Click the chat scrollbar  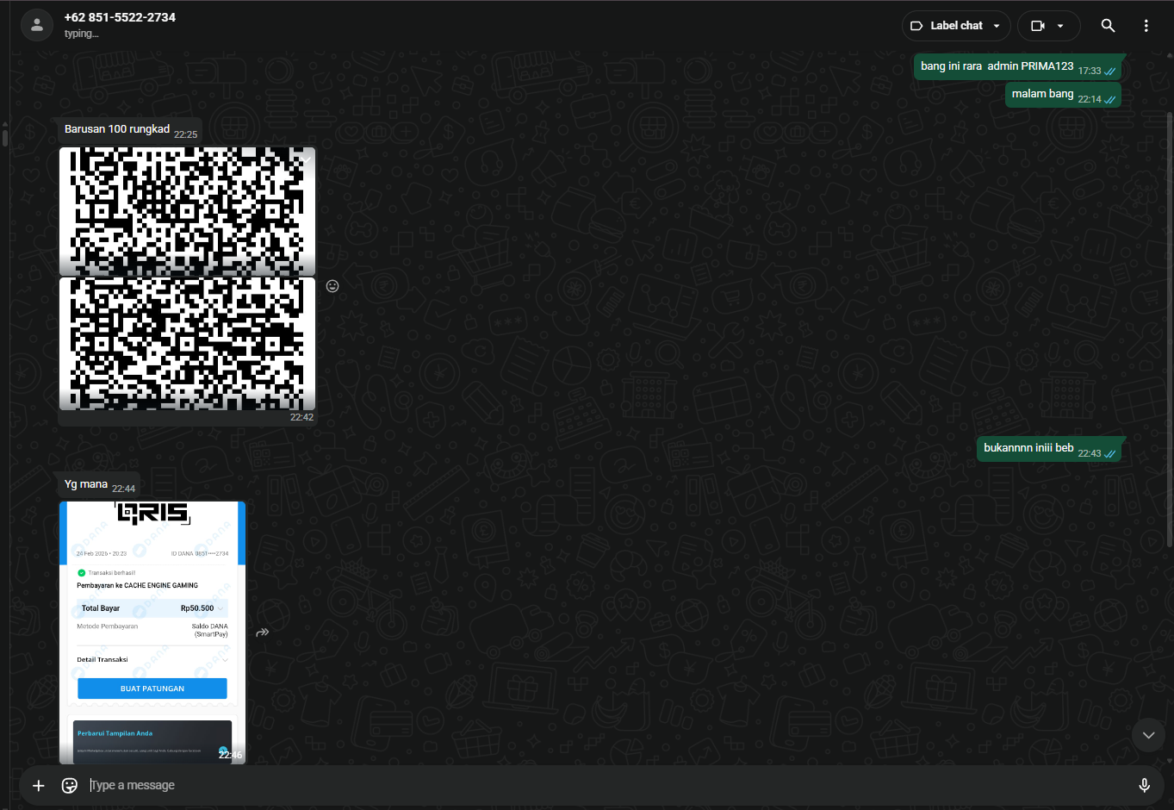tap(1169, 327)
